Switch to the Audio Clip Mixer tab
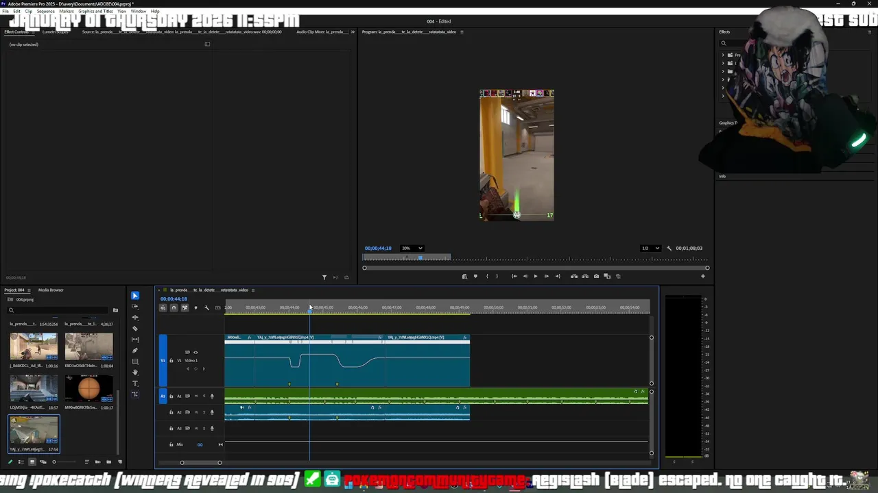The height and width of the screenshot is (493, 878). tap(322, 31)
